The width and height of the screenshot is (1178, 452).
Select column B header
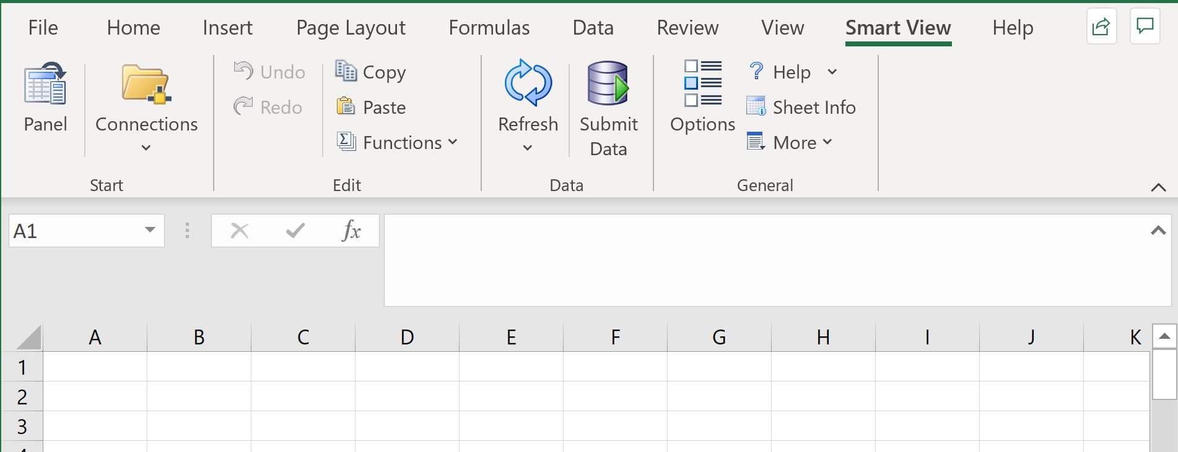click(x=199, y=337)
